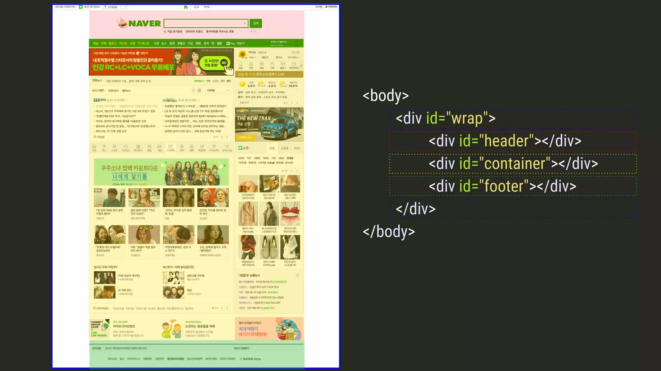This screenshot has height=371, width=661.
Task: Open 뉴스 in green navigation bar
Action: (x=164, y=43)
